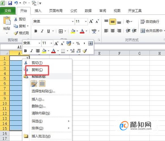The width and height of the screenshot is (165, 141).
Task: Toggle Bold in the ribbon font group
Action: [36, 31]
